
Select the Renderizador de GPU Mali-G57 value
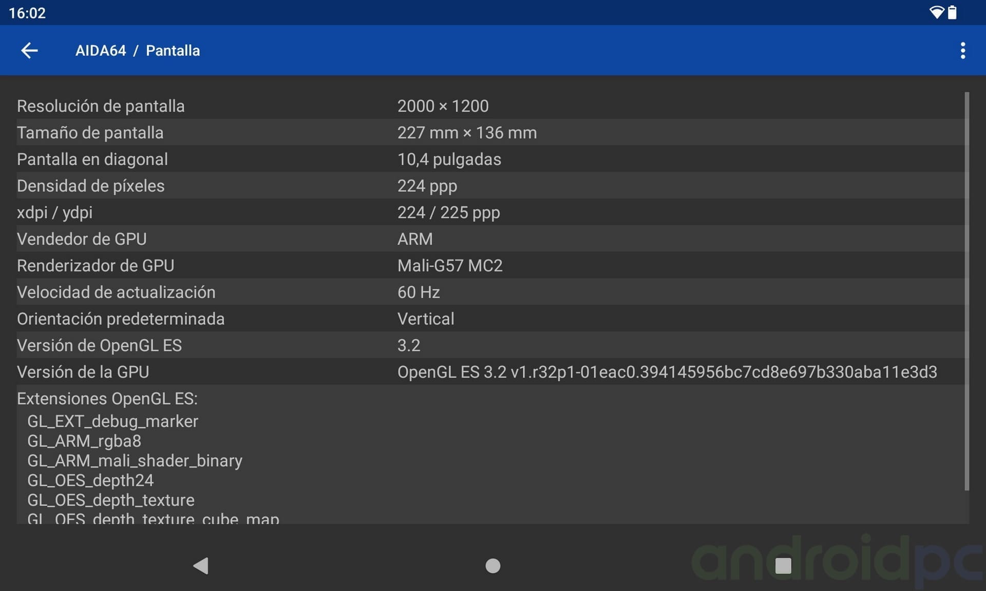click(x=450, y=265)
